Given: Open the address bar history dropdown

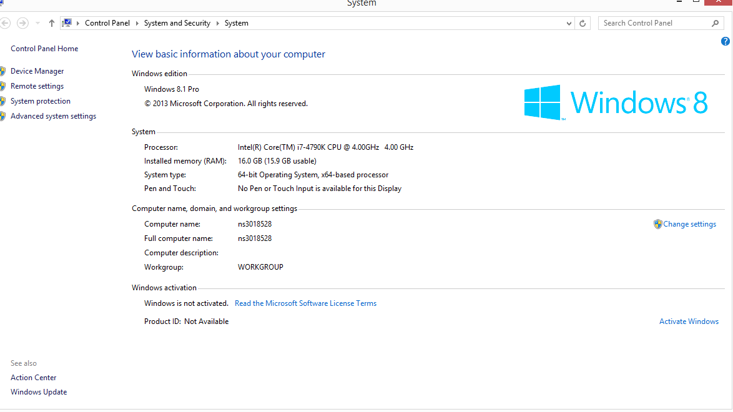Looking at the screenshot, I should coord(568,23).
